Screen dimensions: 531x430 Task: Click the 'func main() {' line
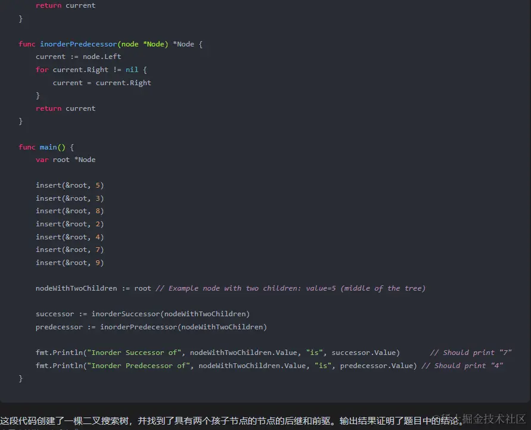click(46, 147)
